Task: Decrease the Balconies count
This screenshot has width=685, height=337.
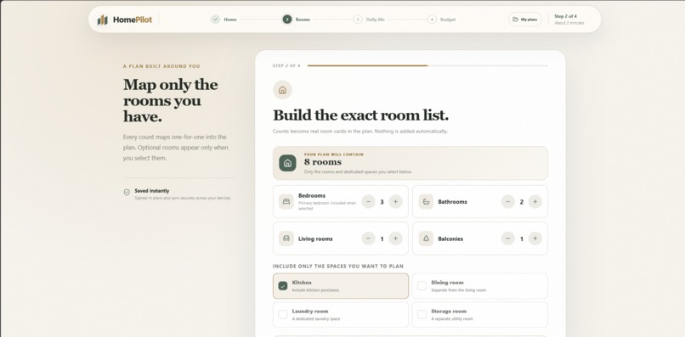Action: (x=507, y=239)
